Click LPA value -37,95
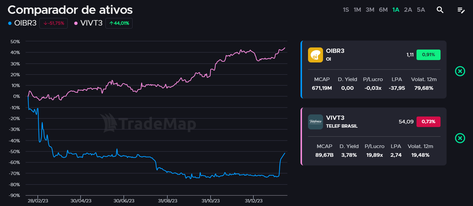 click(397, 88)
